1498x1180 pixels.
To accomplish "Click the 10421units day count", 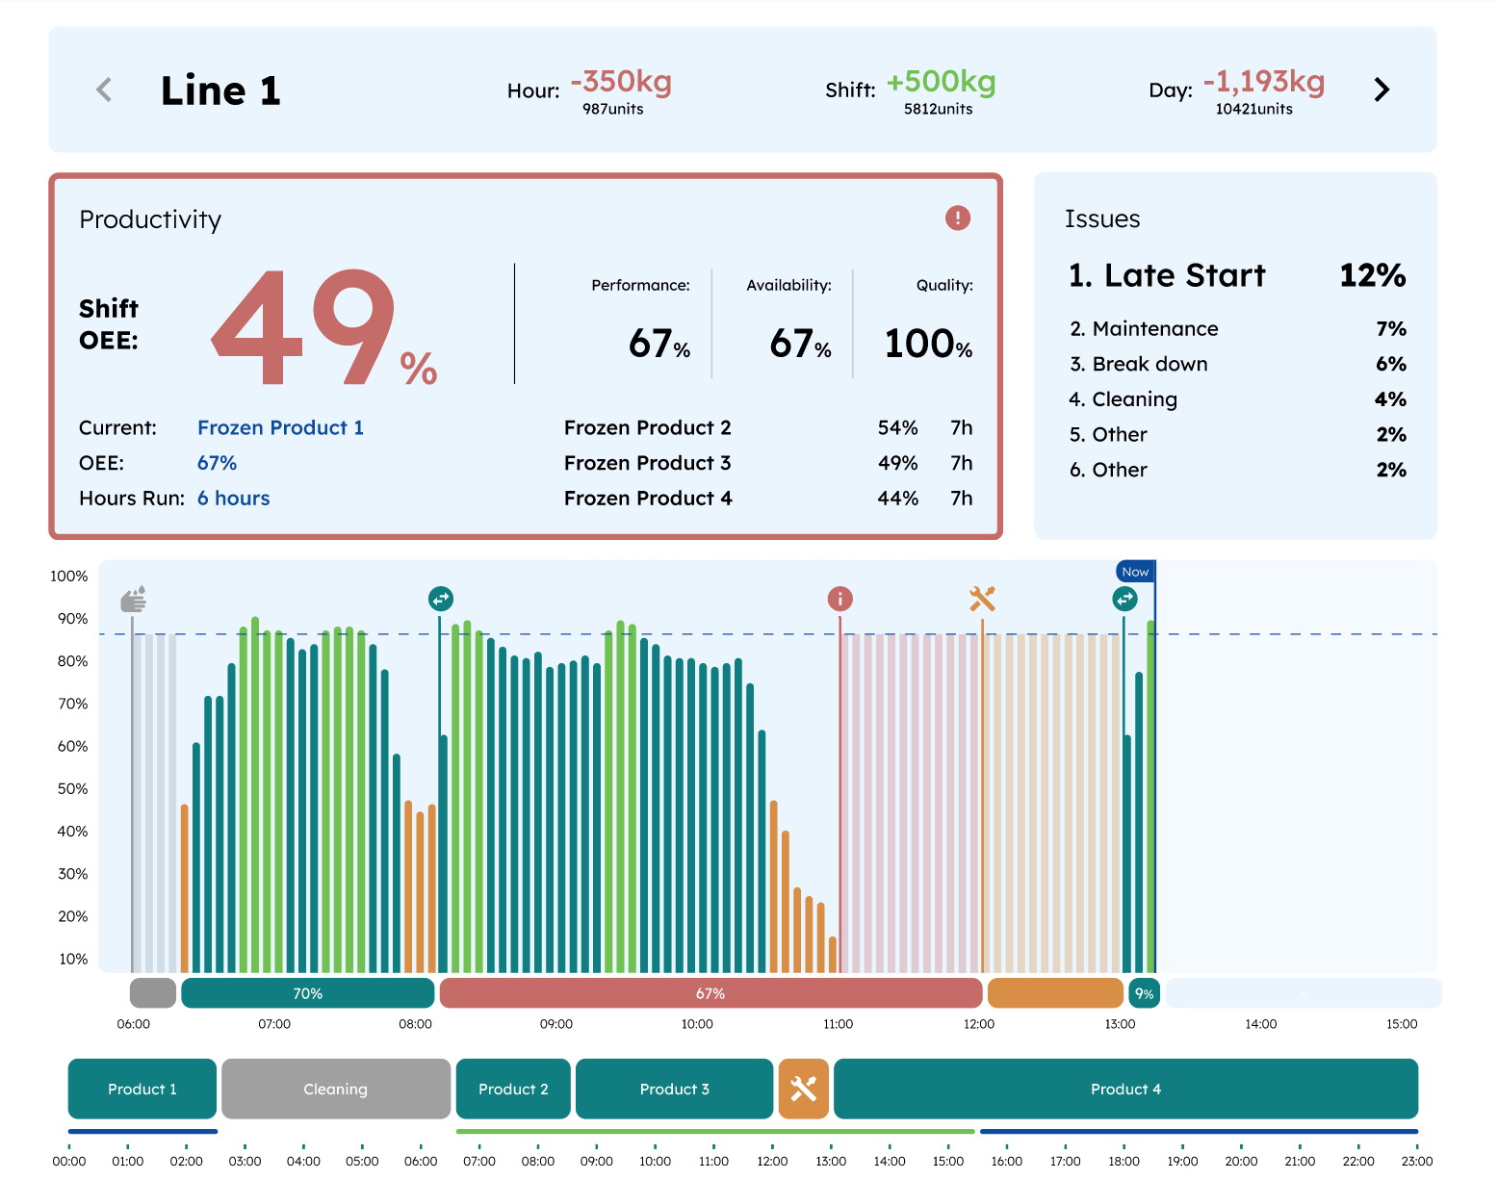I will coord(1253,109).
